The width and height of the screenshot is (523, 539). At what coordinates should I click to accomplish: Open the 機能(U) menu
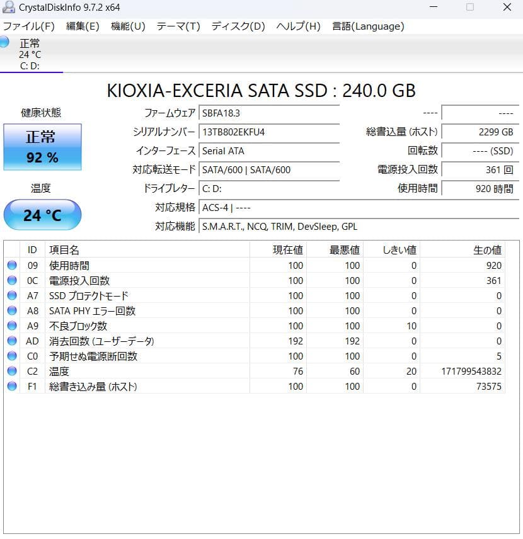(x=127, y=26)
